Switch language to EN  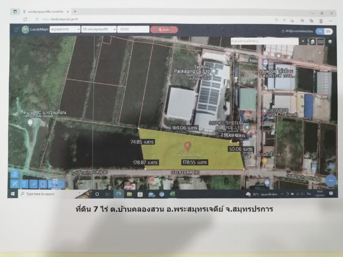click(328, 31)
